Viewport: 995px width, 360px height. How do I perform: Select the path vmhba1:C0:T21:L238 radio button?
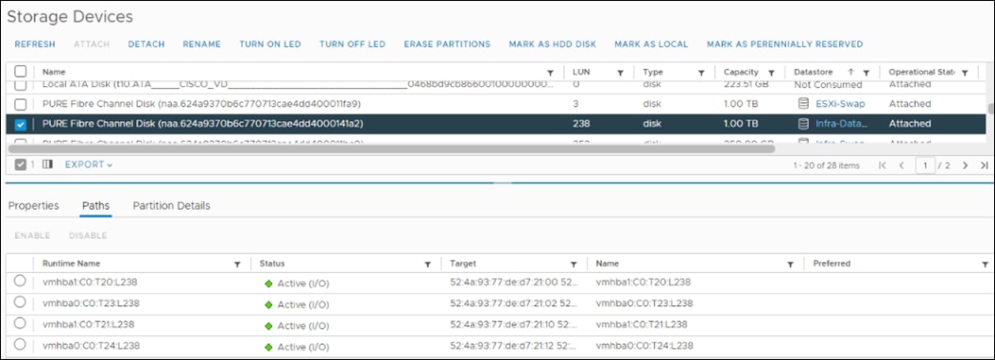(20, 322)
